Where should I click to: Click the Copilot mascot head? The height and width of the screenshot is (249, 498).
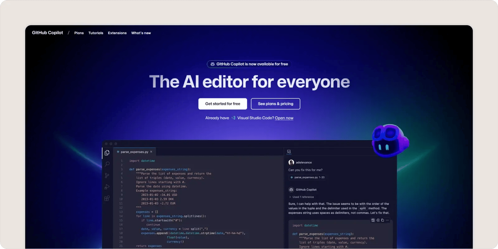(390, 141)
